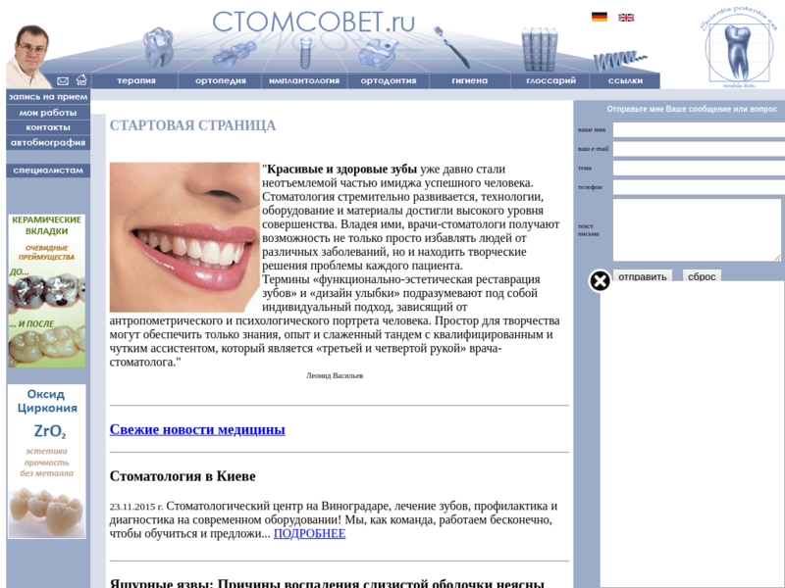
Task: Switch to English language flag
Action: point(626,18)
